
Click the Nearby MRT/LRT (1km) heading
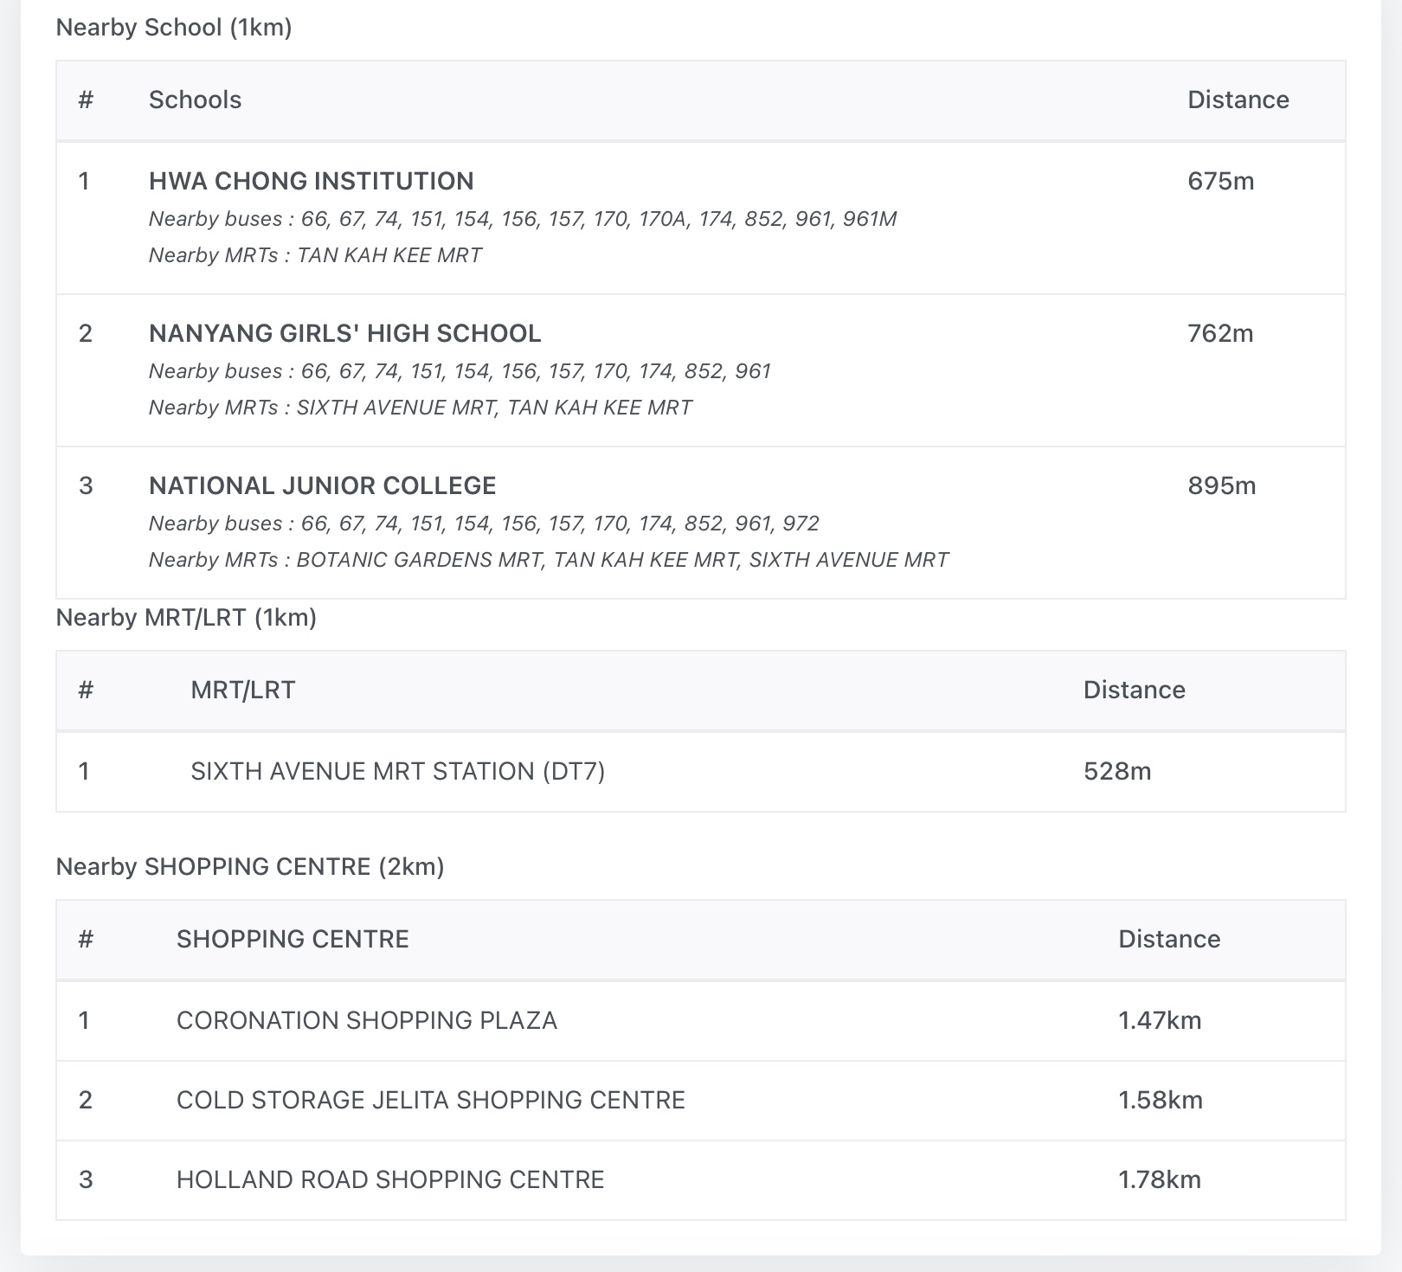click(x=186, y=618)
